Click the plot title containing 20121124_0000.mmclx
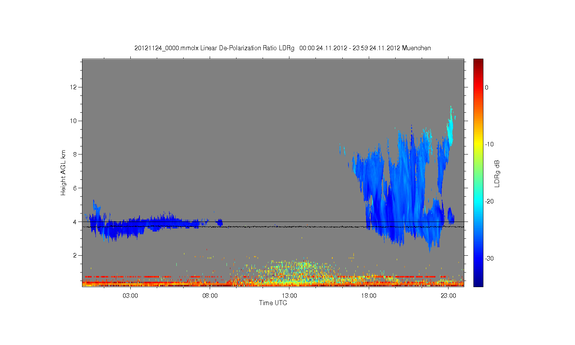Image resolution: width=575 pixels, height=345 pixels. click(283, 48)
